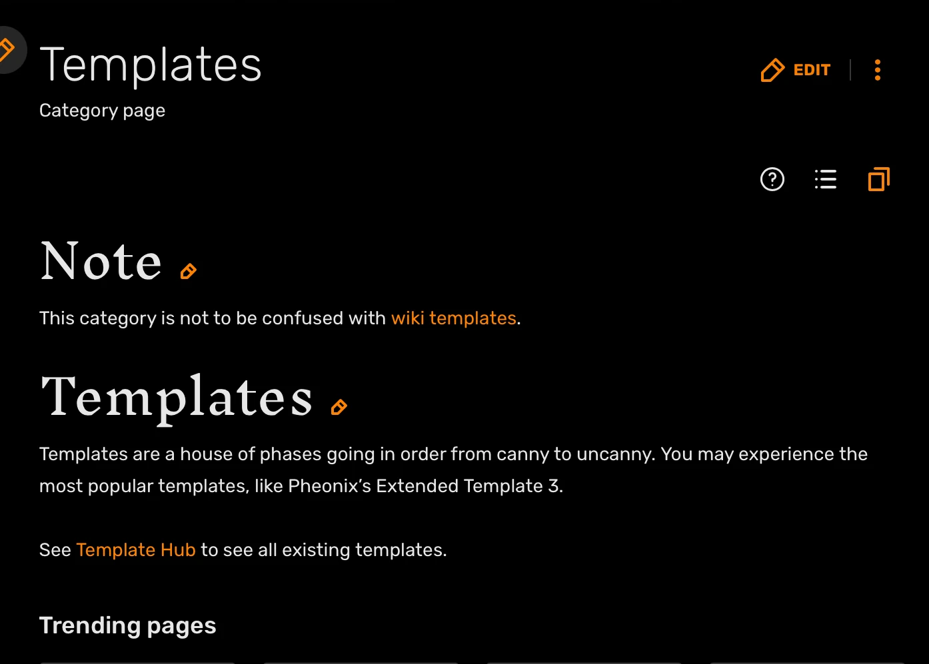
Task: Click text "to see all existing templates"
Action: tap(323, 550)
